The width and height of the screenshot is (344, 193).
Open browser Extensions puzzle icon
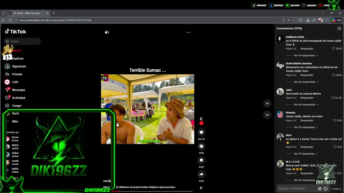tap(300, 20)
